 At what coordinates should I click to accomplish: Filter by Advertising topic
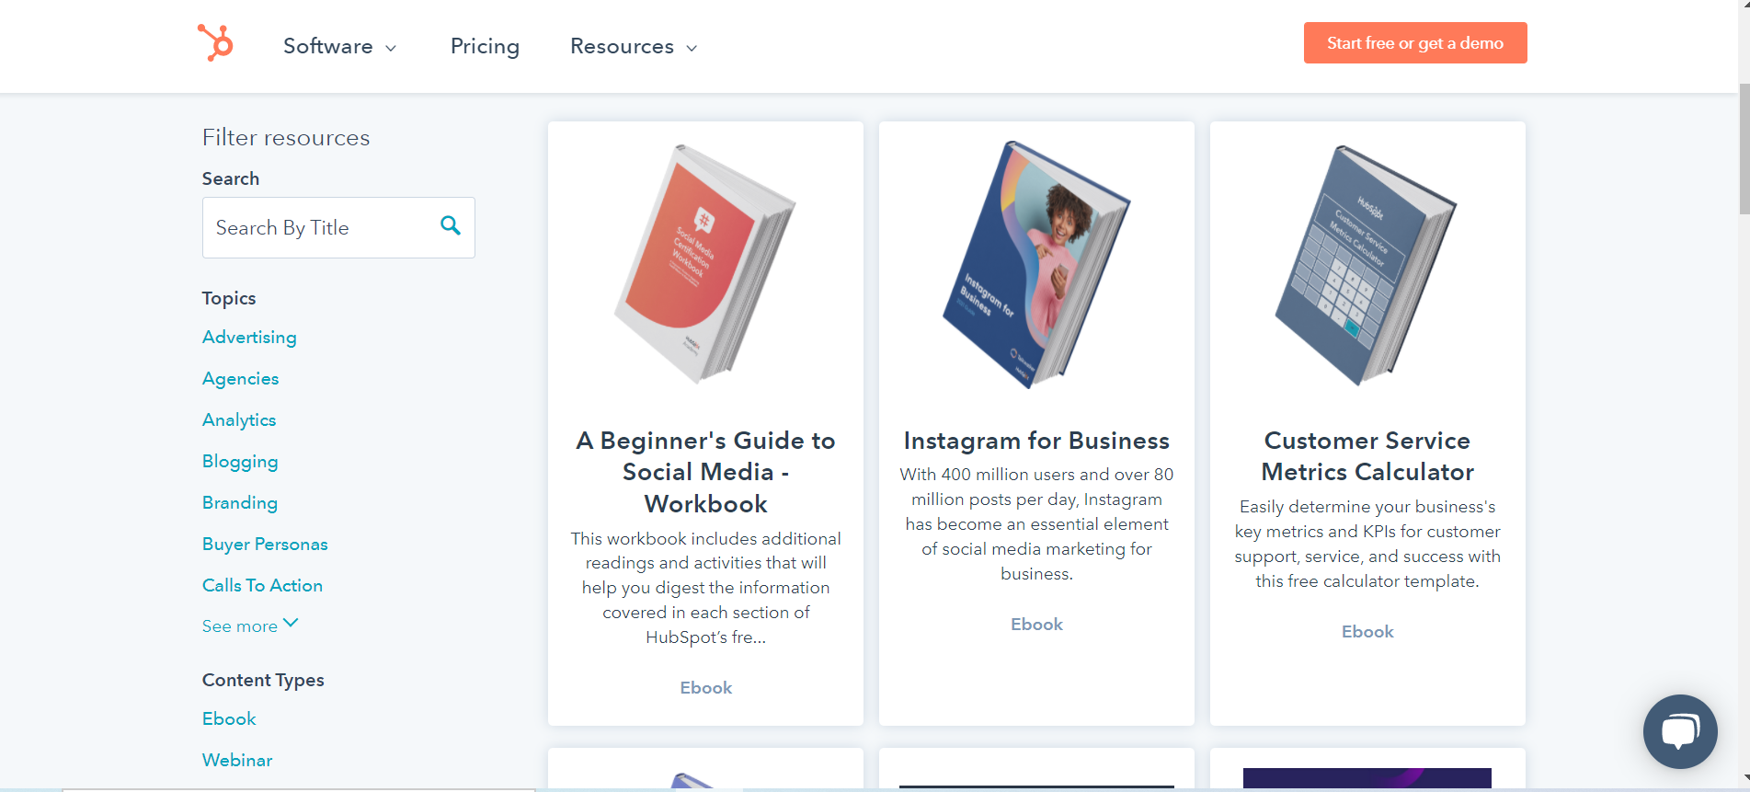pos(249,338)
